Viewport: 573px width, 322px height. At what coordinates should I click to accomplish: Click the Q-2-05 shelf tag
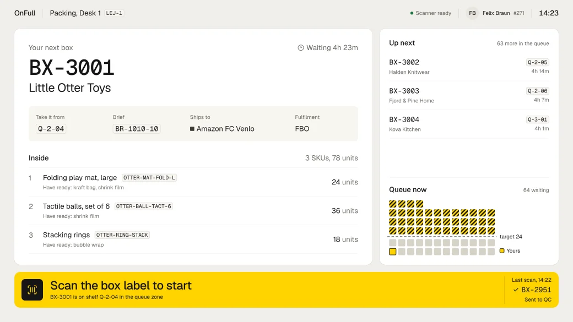click(x=538, y=62)
